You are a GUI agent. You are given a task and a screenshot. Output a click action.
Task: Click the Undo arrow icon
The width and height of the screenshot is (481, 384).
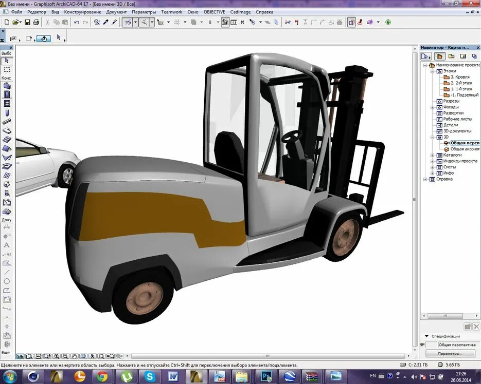77,22
